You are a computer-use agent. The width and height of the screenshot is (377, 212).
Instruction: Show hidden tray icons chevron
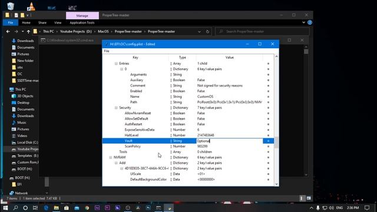pyautogui.click(x=312, y=208)
